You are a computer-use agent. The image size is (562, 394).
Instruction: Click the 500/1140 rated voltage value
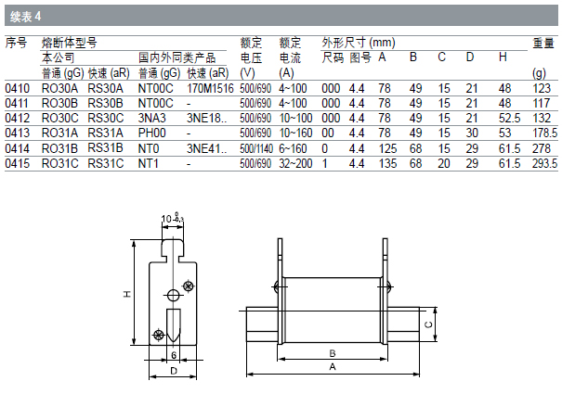click(x=258, y=148)
